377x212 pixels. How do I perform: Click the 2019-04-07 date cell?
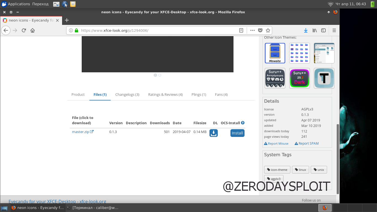tap(182, 132)
